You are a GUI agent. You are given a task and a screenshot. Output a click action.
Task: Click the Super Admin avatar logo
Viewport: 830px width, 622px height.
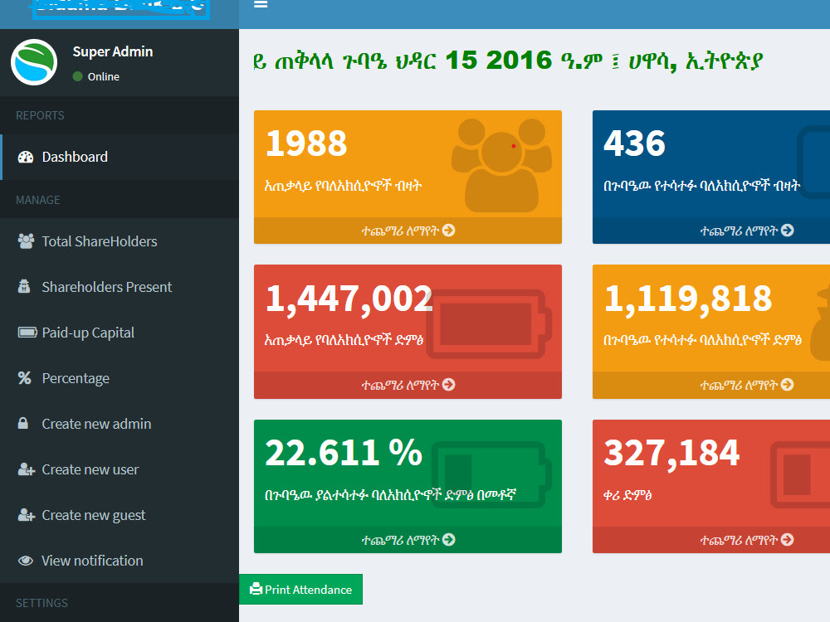[34, 62]
